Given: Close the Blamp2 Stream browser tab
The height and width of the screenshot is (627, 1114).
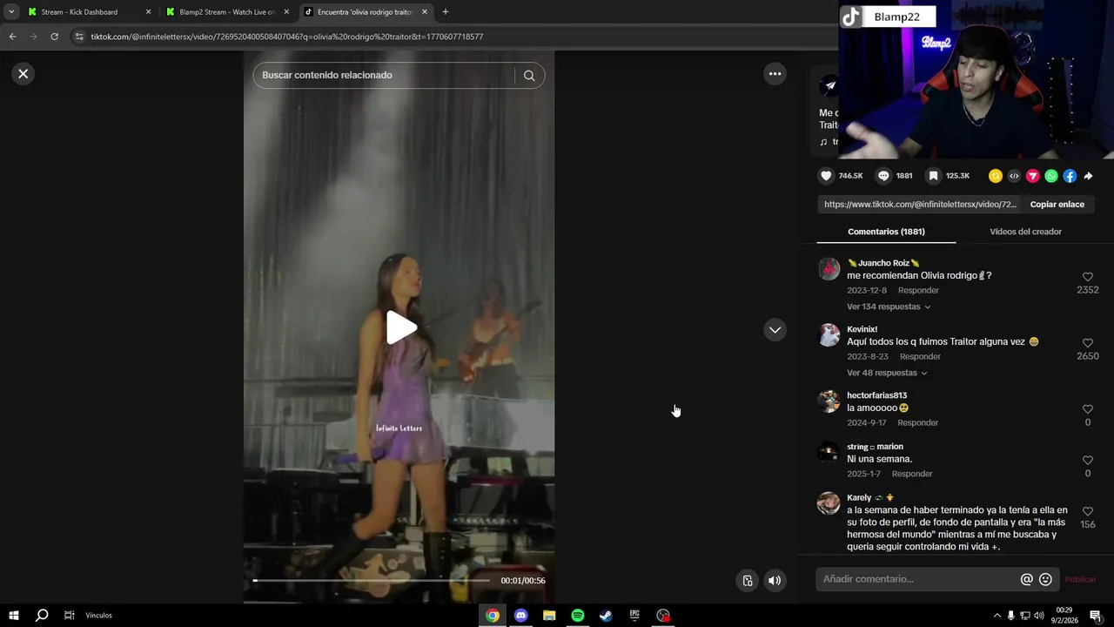Looking at the screenshot, I should [286, 12].
